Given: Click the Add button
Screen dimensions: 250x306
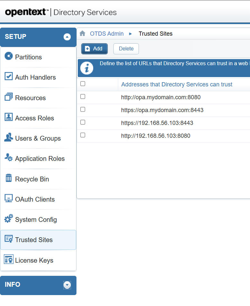Looking at the screenshot, I should coord(94,49).
